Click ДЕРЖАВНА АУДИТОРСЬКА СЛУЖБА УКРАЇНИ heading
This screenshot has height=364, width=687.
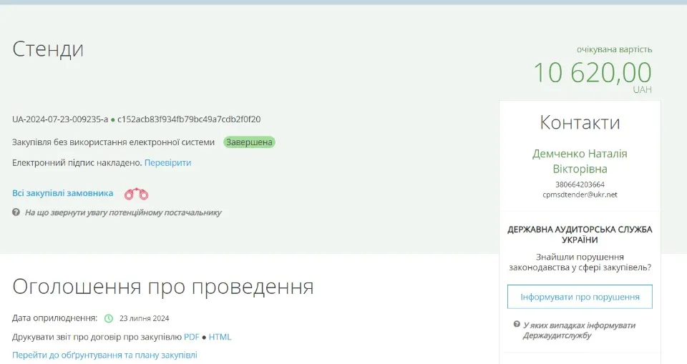click(x=580, y=235)
